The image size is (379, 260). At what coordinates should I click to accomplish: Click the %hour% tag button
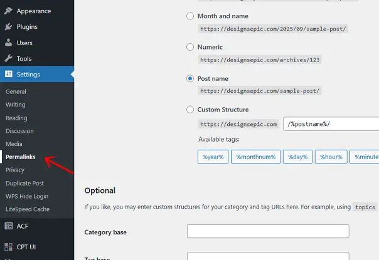pyautogui.click(x=331, y=157)
